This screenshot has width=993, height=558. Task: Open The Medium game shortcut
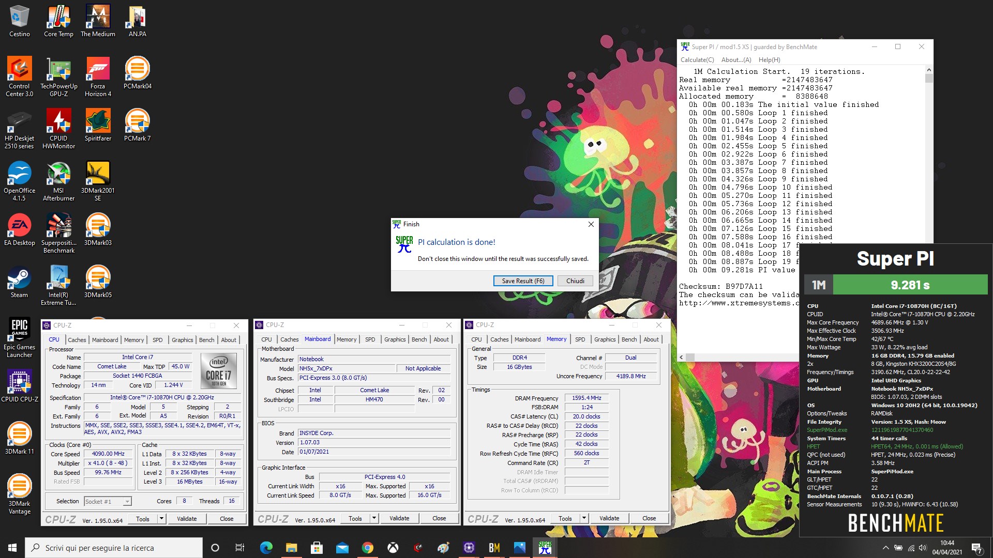(x=98, y=21)
